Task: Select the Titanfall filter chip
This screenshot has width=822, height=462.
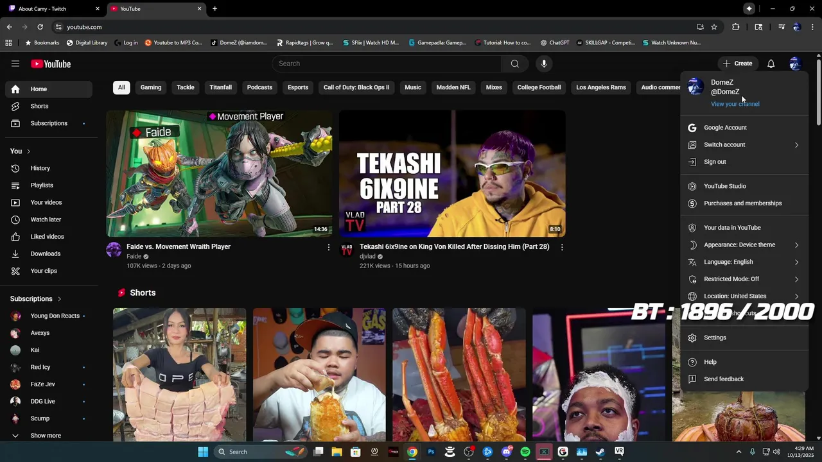Action: (220, 87)
